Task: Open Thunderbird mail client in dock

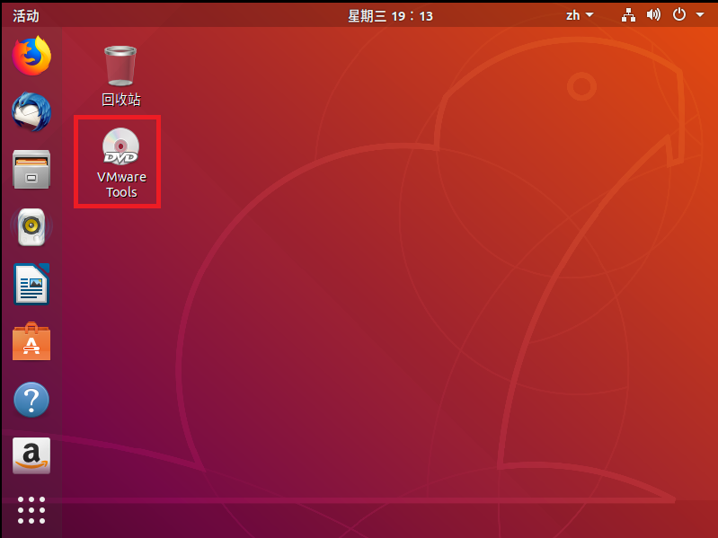Action: pos(31,112)
